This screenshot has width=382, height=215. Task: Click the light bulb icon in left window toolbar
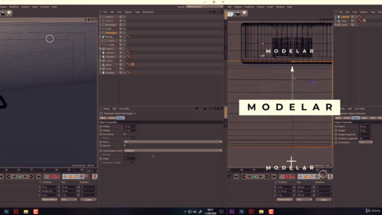(x=9, y=13)
